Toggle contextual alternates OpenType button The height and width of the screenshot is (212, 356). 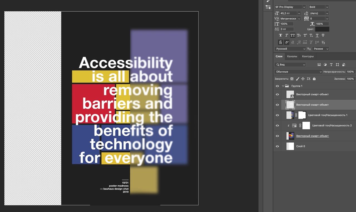[x=286, y=42]
